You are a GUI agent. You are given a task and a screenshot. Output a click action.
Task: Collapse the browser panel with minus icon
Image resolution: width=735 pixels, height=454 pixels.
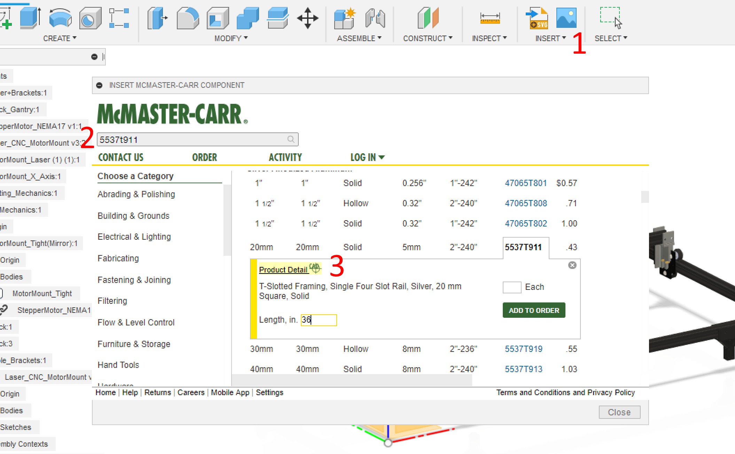94,57
